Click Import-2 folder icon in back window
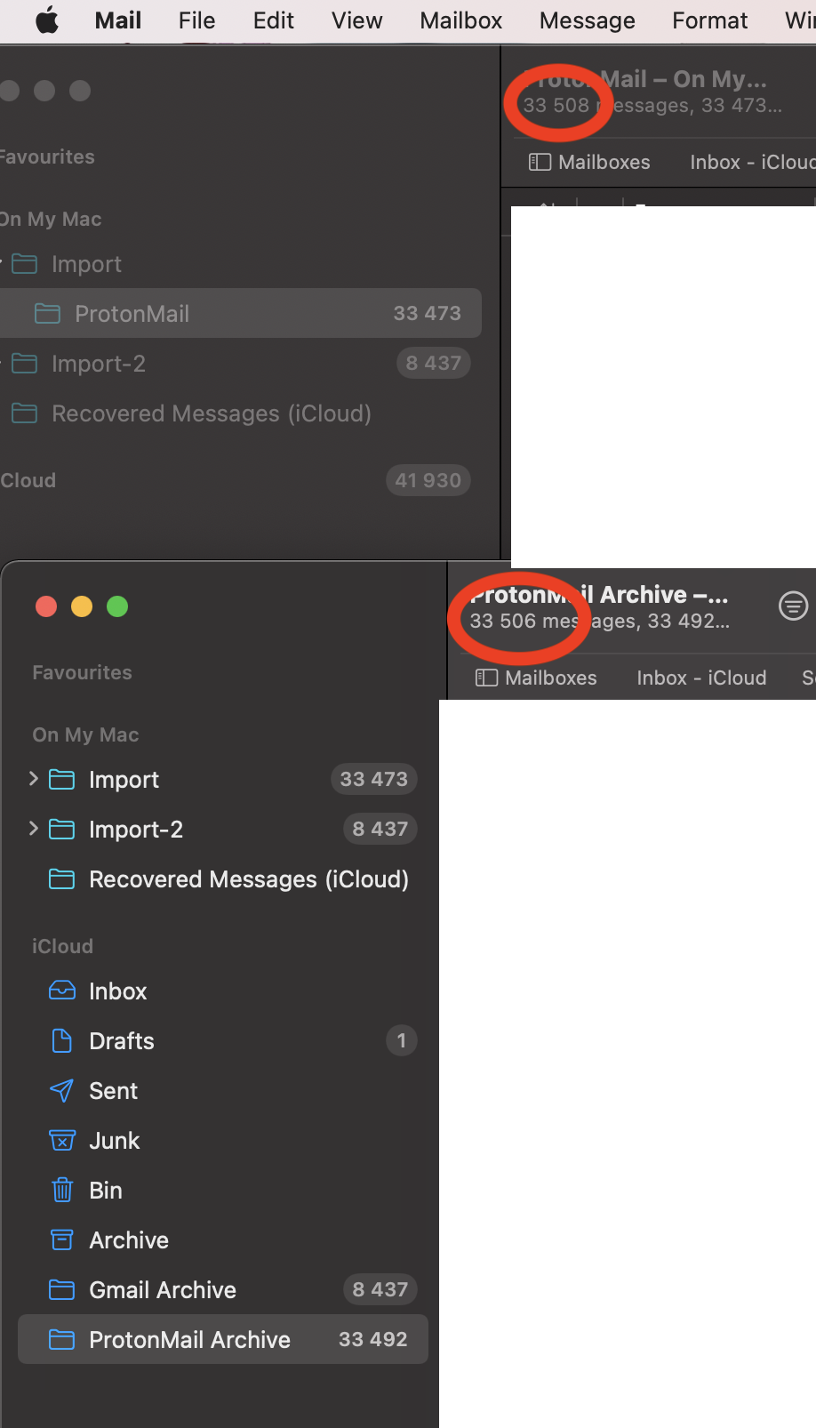This screenshot has height=1428, width=816. pyautogui.click(x=24, y=364)
